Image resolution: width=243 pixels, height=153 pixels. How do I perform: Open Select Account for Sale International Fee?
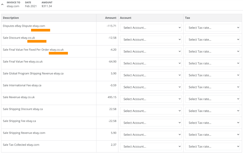(x=151, y=87)
